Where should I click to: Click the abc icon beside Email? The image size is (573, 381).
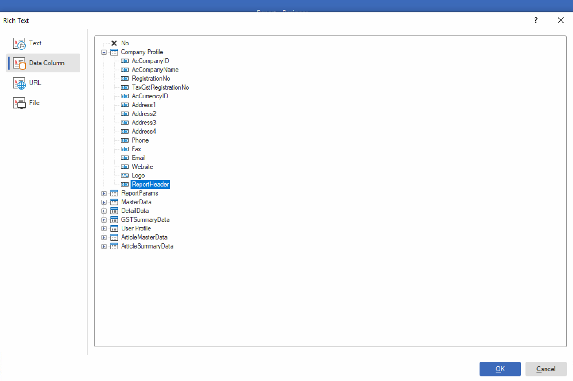click(124, 158)
